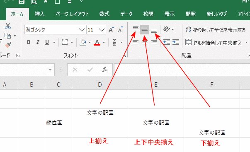Toggle Bold formatting

pyautogui.click(x=29, y=42)
